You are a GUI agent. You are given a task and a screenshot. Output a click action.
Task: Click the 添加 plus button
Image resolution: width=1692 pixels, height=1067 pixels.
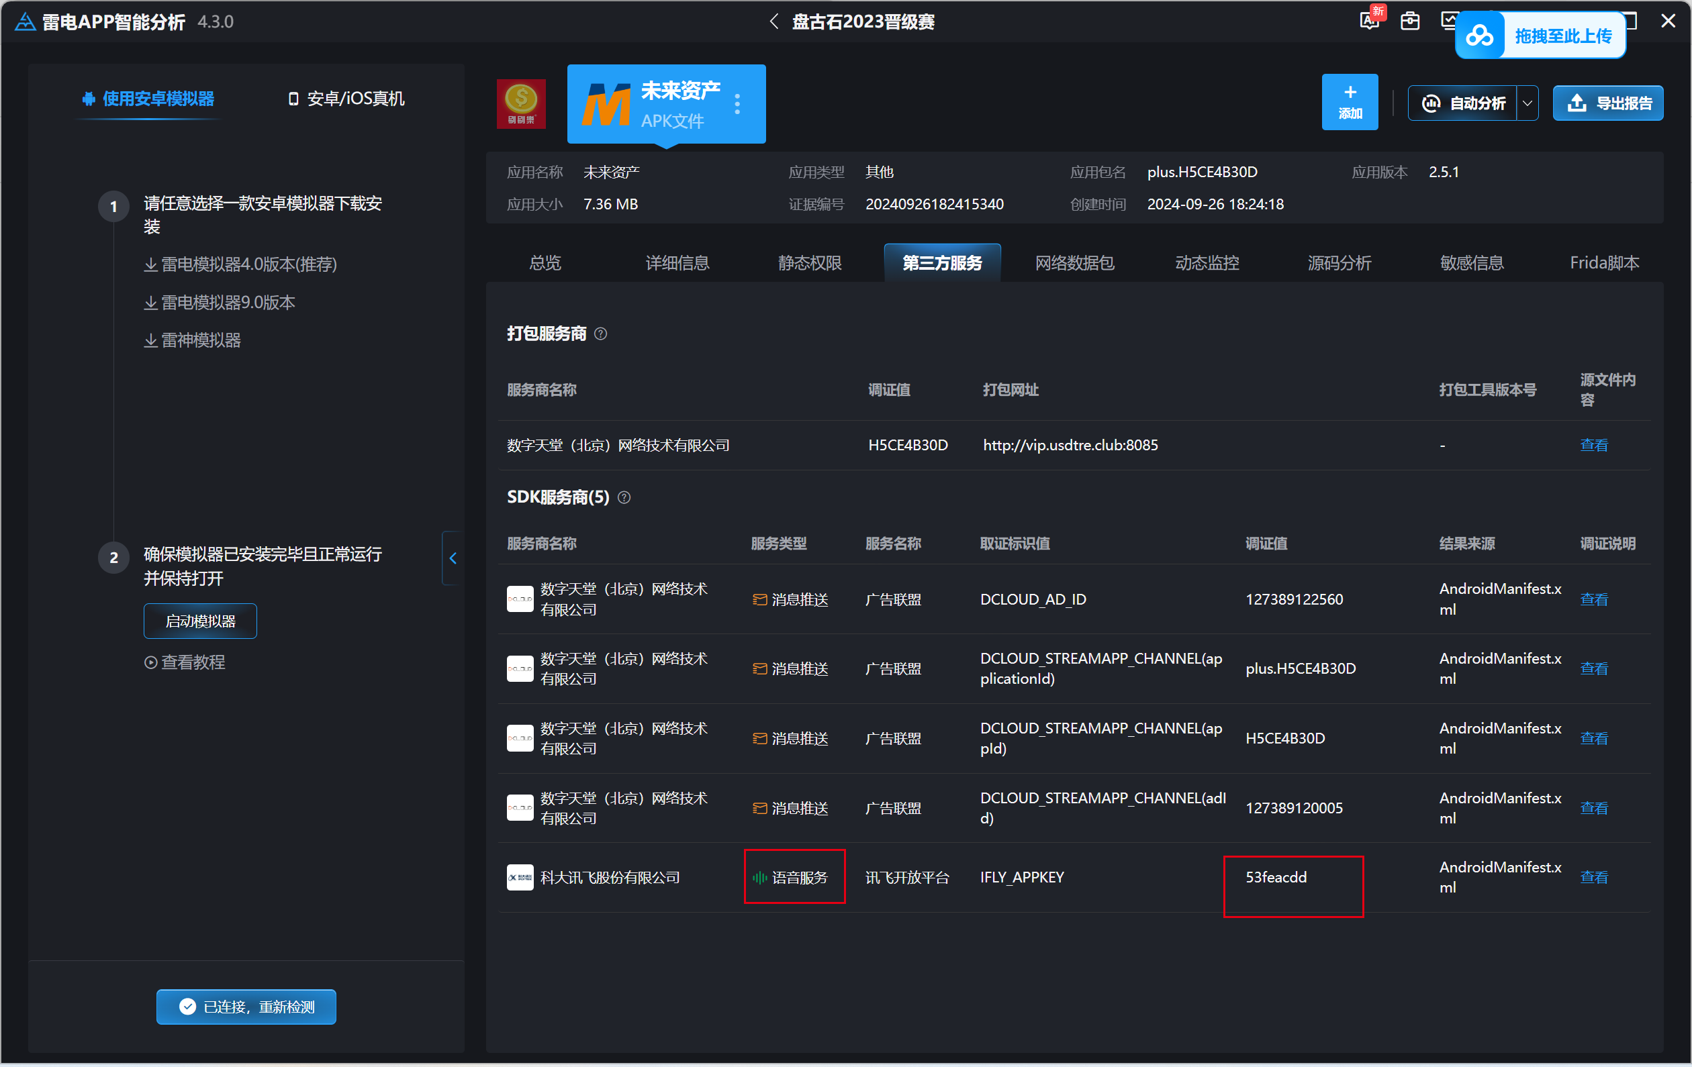pos(1349,102)
